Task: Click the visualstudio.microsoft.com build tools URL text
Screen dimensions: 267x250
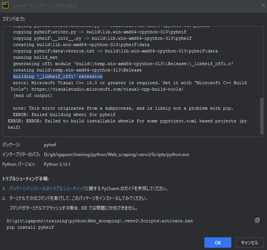Action: click(x=108, y=89)
